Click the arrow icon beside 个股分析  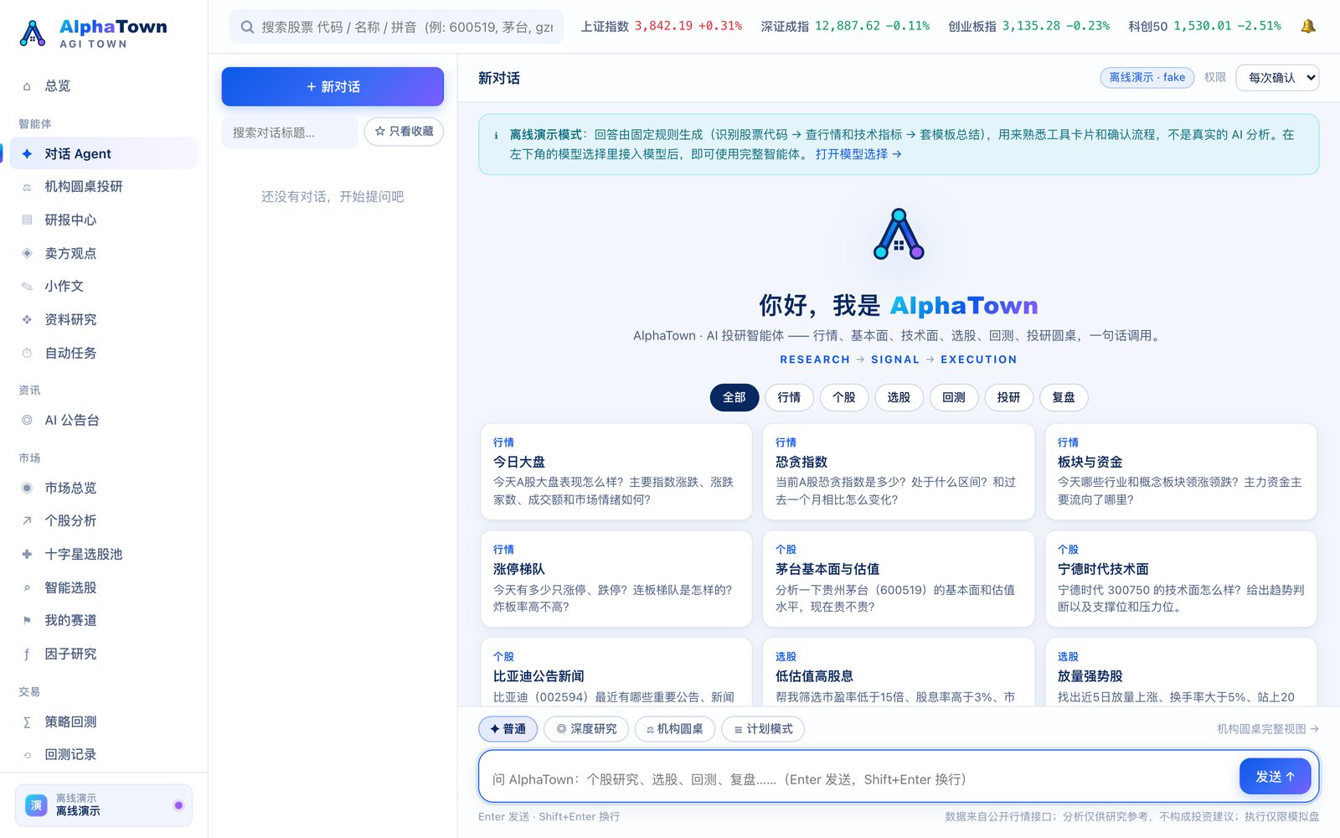(27, 520)
